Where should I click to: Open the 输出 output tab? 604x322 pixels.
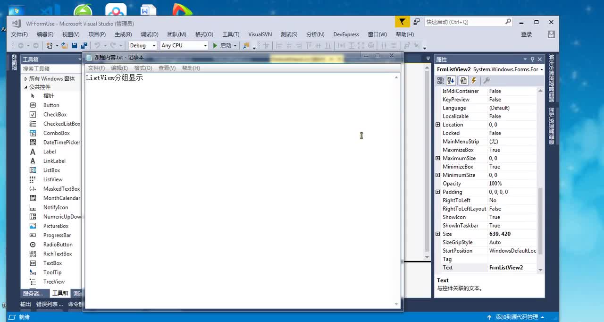[x=25, y=304]
